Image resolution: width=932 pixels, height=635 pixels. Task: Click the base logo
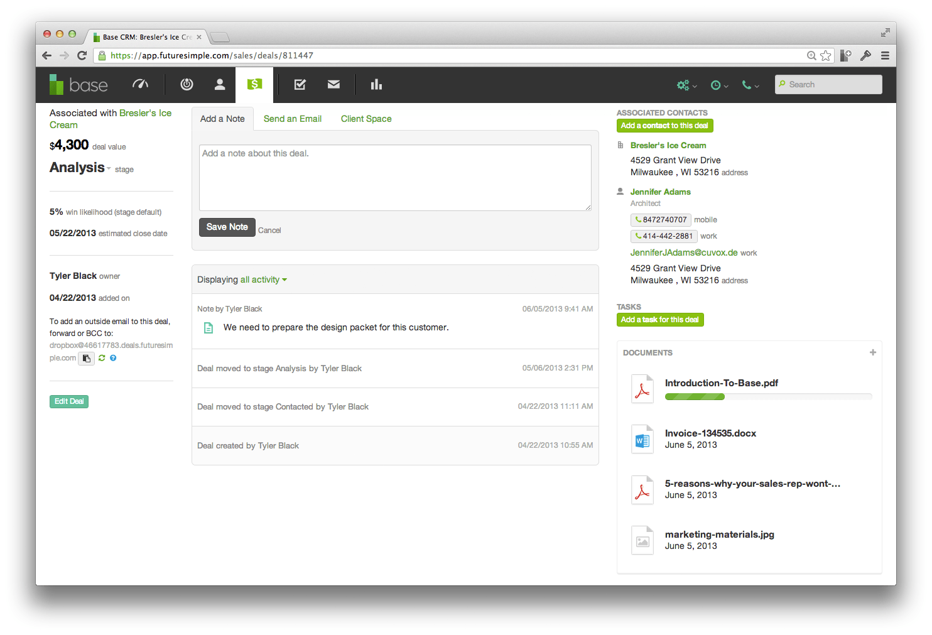79,85
